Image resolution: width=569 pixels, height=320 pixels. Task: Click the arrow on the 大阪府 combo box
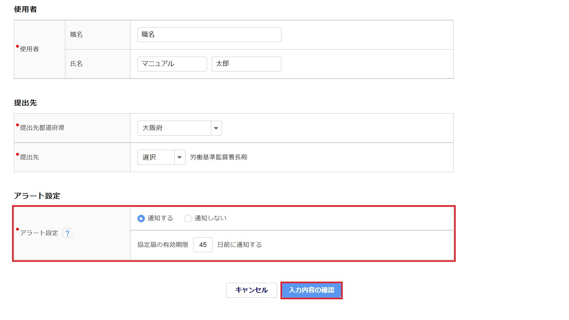point(216,128)
